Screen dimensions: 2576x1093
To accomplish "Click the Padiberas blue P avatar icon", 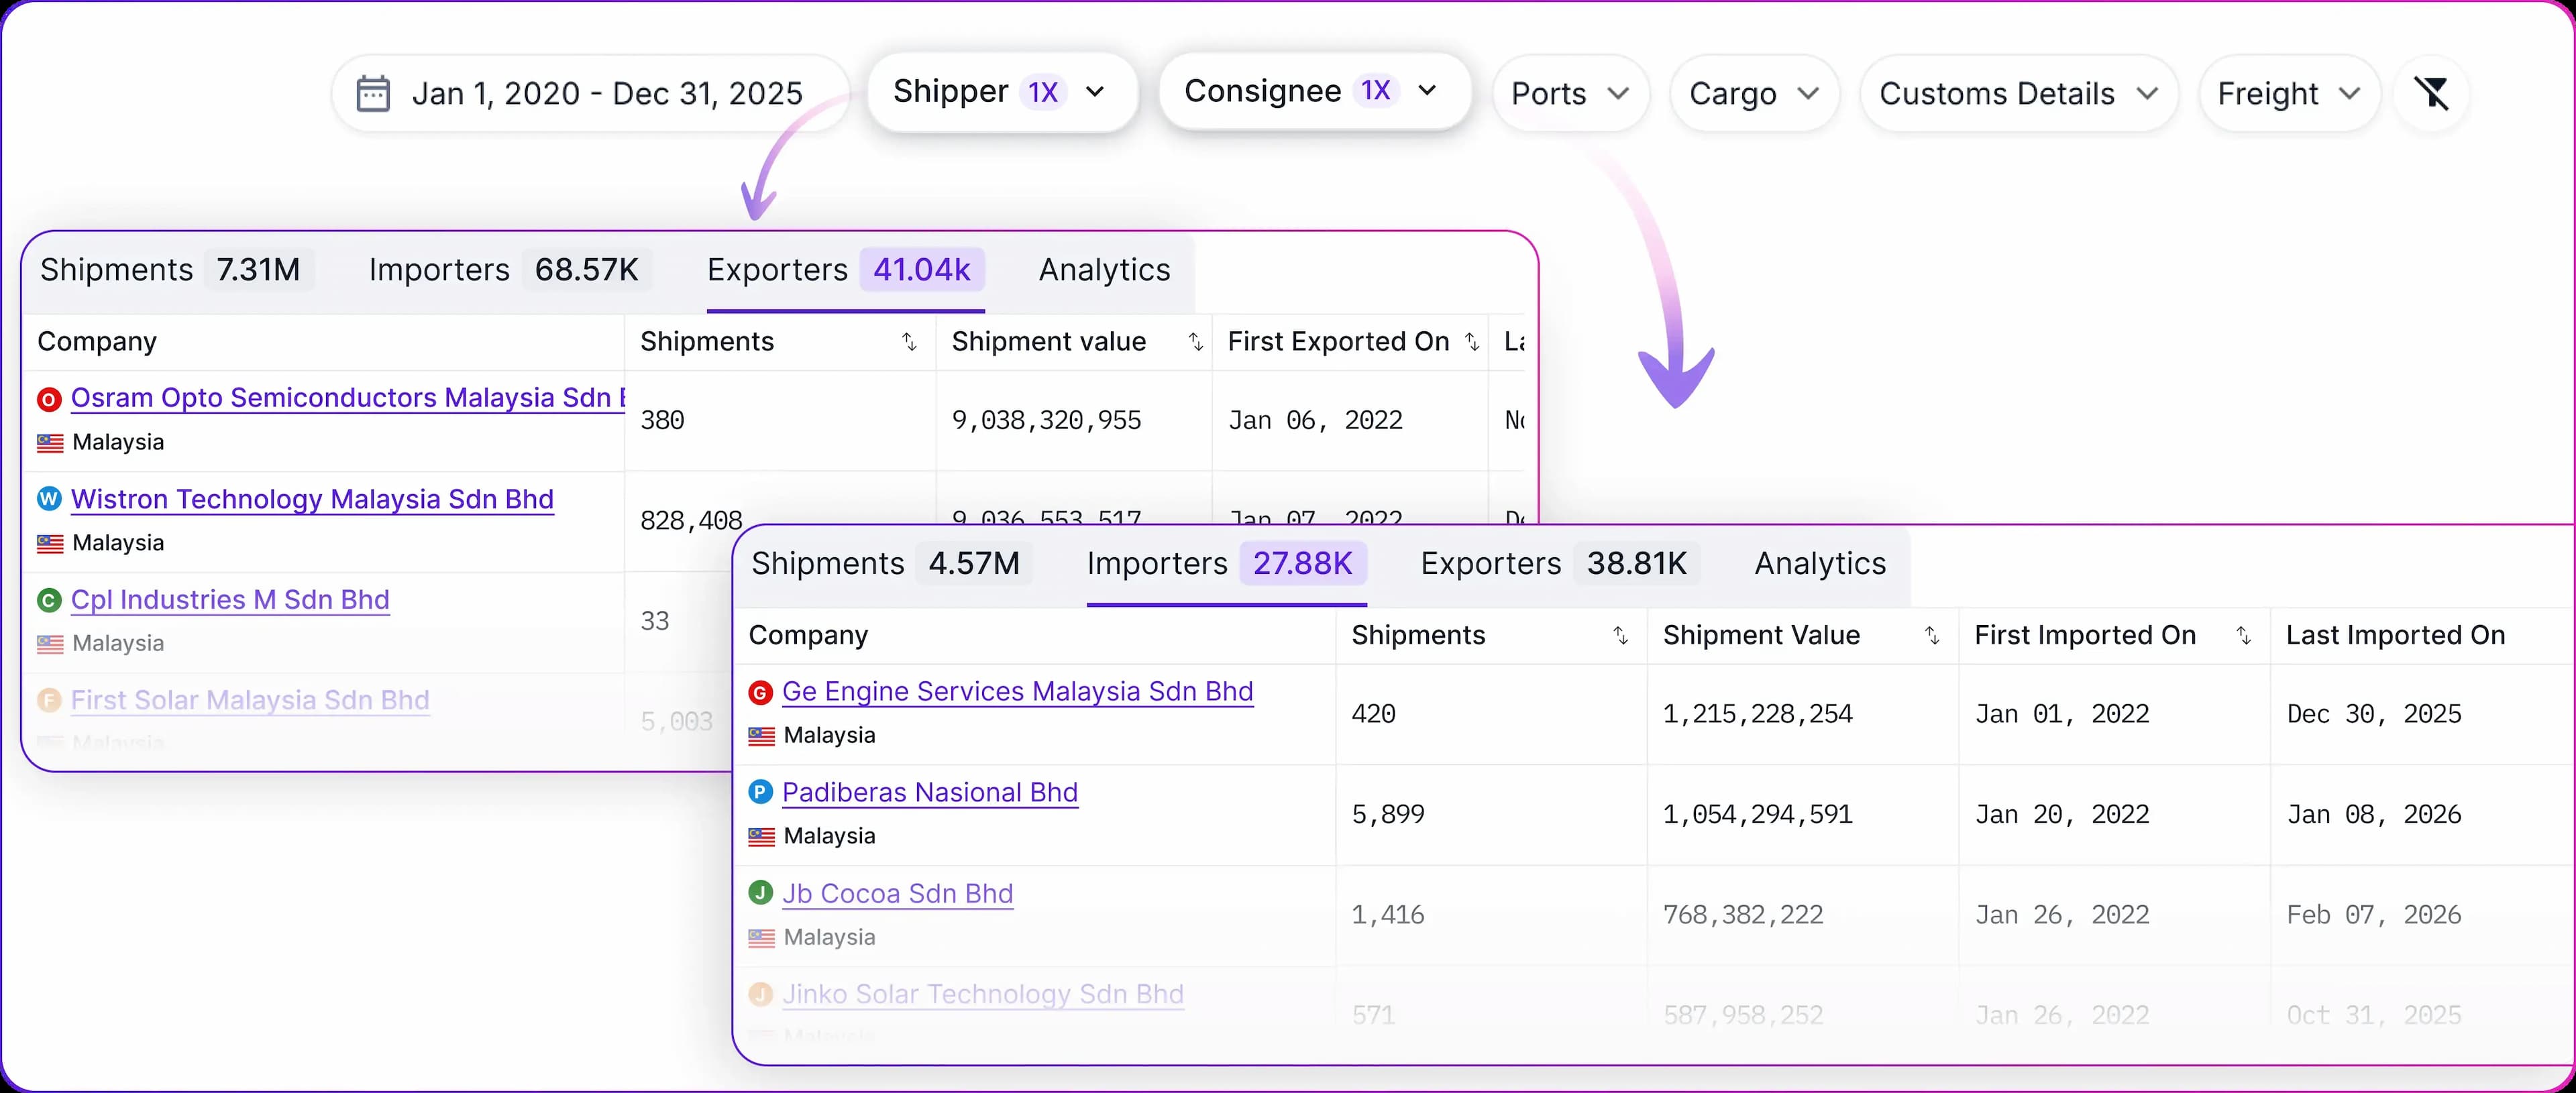I will (761, 793).
